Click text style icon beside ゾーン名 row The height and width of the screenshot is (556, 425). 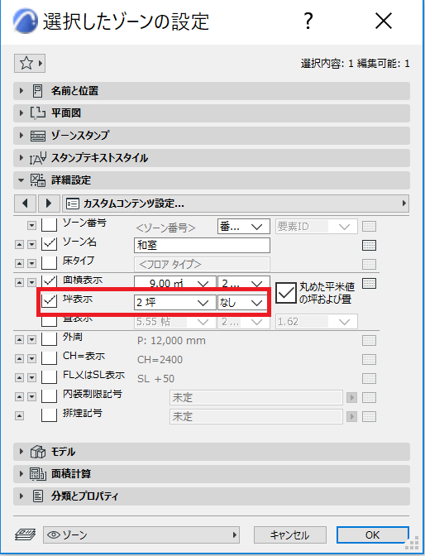[369, 246]
